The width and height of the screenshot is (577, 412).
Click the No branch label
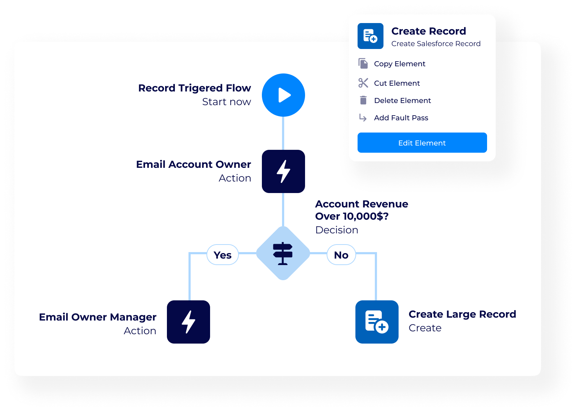341,255
